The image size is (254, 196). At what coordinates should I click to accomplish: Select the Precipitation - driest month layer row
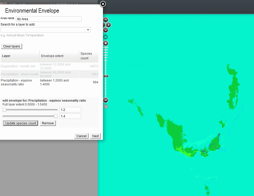(20, 74)
